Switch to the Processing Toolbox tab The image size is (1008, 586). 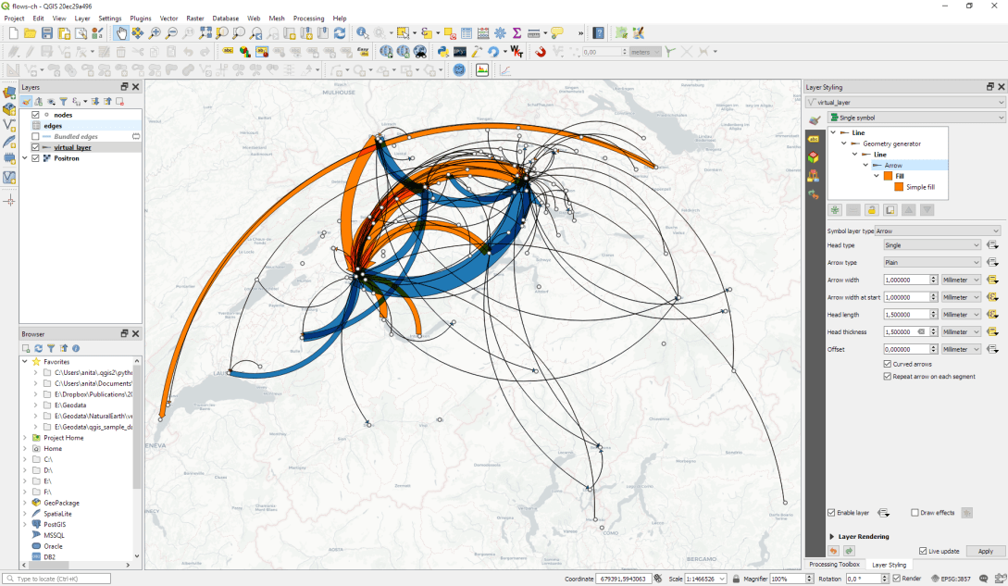click(834, 565)
